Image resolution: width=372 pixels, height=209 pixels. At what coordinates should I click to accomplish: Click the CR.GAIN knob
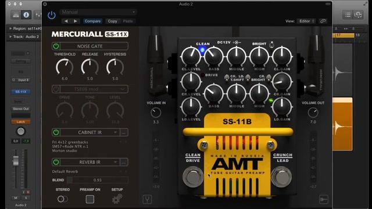pyautogui.click(x=282, y=82)
